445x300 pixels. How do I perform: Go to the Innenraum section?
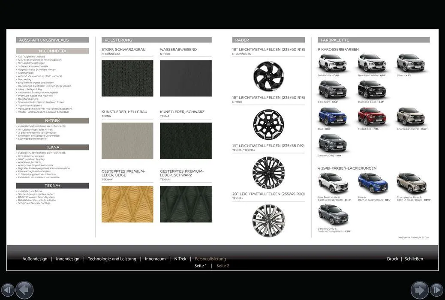(155, 259)
